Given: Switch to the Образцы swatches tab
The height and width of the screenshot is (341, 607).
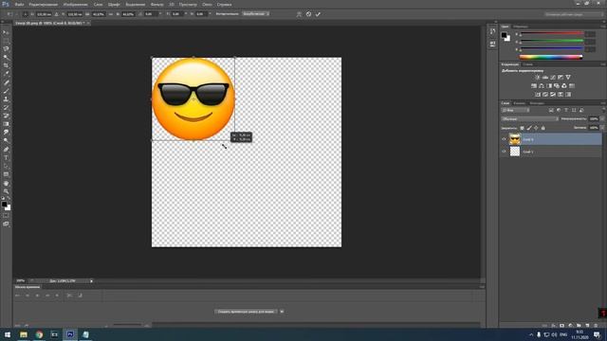Looking at the screenshot, I should [521, 27].
